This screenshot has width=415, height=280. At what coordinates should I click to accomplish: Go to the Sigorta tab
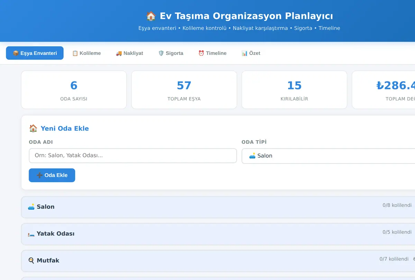pos(171,53)
